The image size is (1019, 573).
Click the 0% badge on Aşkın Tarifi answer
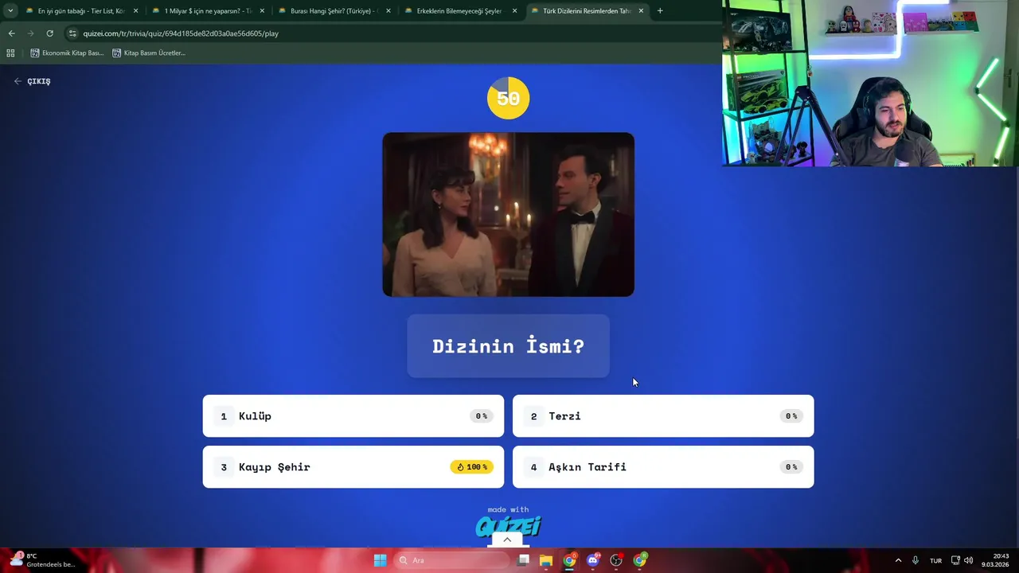coord(791,467)
